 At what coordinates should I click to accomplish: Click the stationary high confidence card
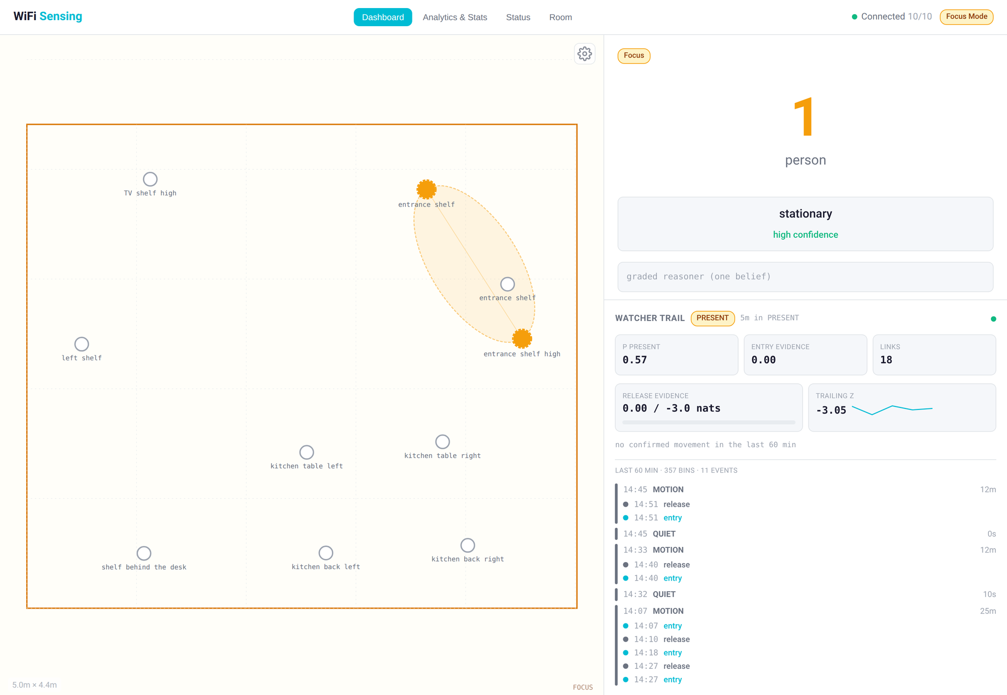[805, 224]
